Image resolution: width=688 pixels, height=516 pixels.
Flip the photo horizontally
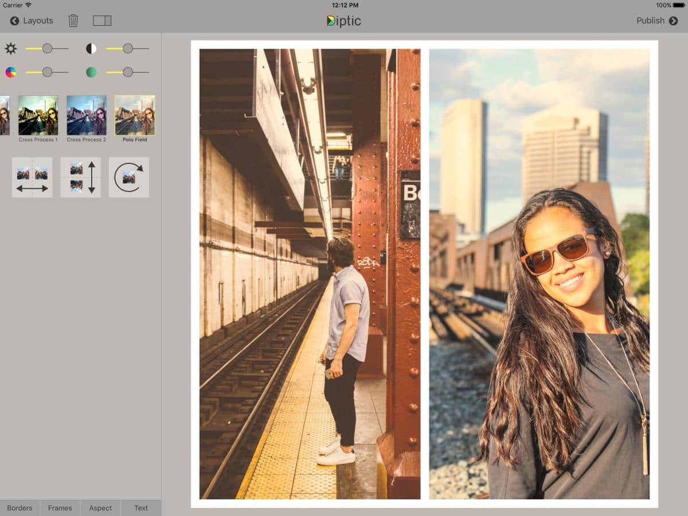point(32,178)
